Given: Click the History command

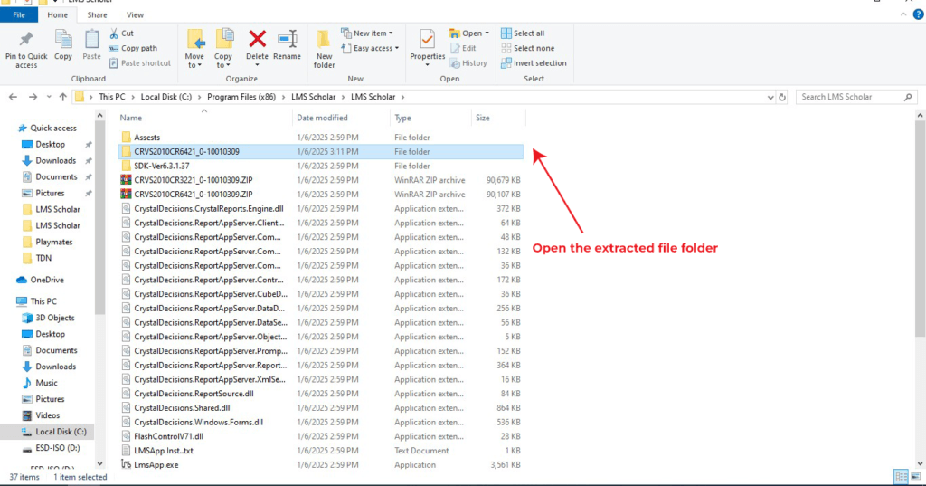Looking at the screenshot, I should [469, 62].
